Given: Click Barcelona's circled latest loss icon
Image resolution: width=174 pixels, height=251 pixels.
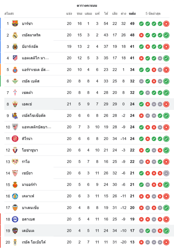Looking at the screenshot, I should (166, 24).
